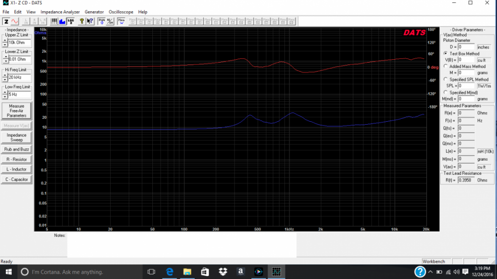Open the View menu

click(31, 12)
